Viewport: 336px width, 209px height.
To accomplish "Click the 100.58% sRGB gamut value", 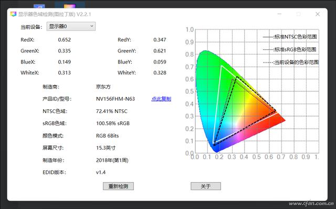I will point(113,123).
